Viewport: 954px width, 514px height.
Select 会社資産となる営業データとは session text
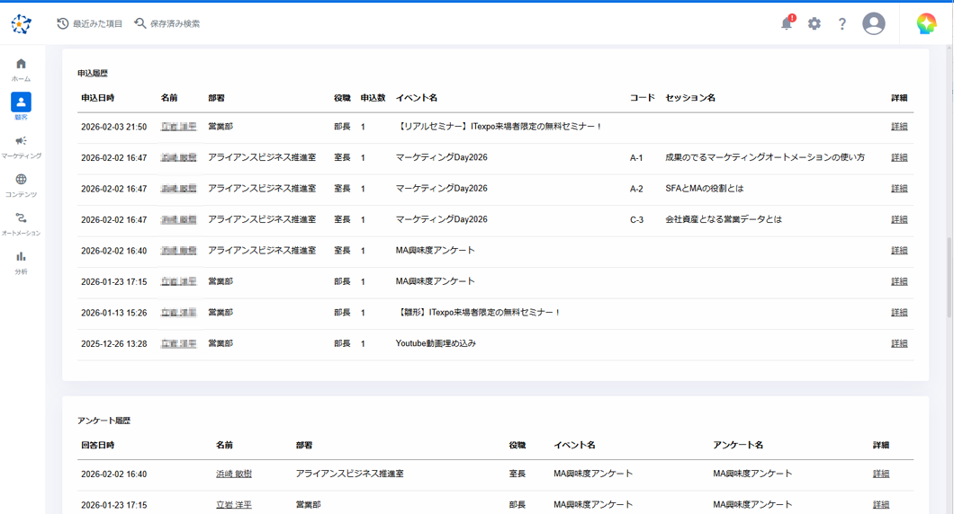[724, 219]
